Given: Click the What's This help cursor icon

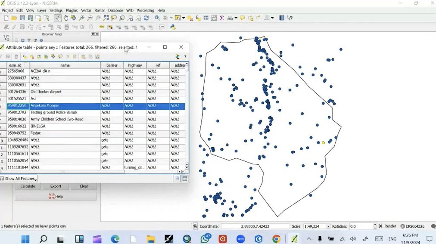Looking at the screenshot, I should click(290, 18).
